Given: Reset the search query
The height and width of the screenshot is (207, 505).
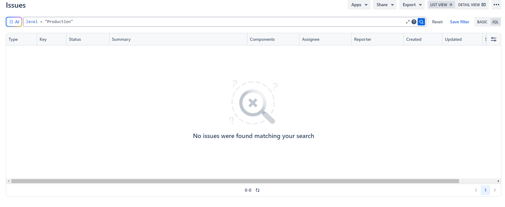Looking at the screenshot, I should pos(437,22).
